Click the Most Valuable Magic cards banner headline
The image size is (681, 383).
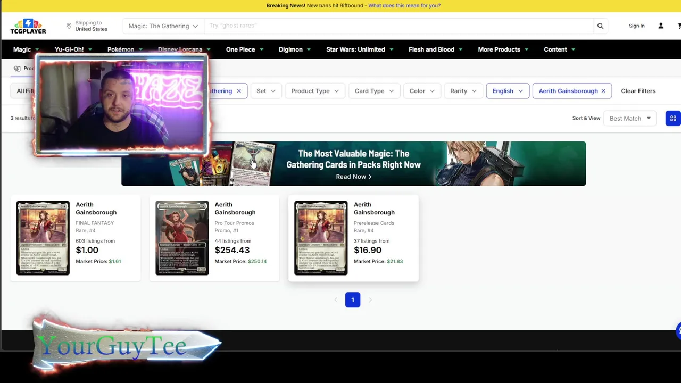[354, 159]
